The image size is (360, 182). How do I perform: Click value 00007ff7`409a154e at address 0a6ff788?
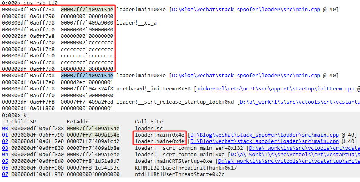pos(87,10)
